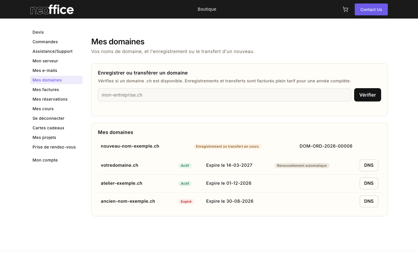Select Mes domaines sidebar item
418x261 pixels.
(x=56, y=80)
